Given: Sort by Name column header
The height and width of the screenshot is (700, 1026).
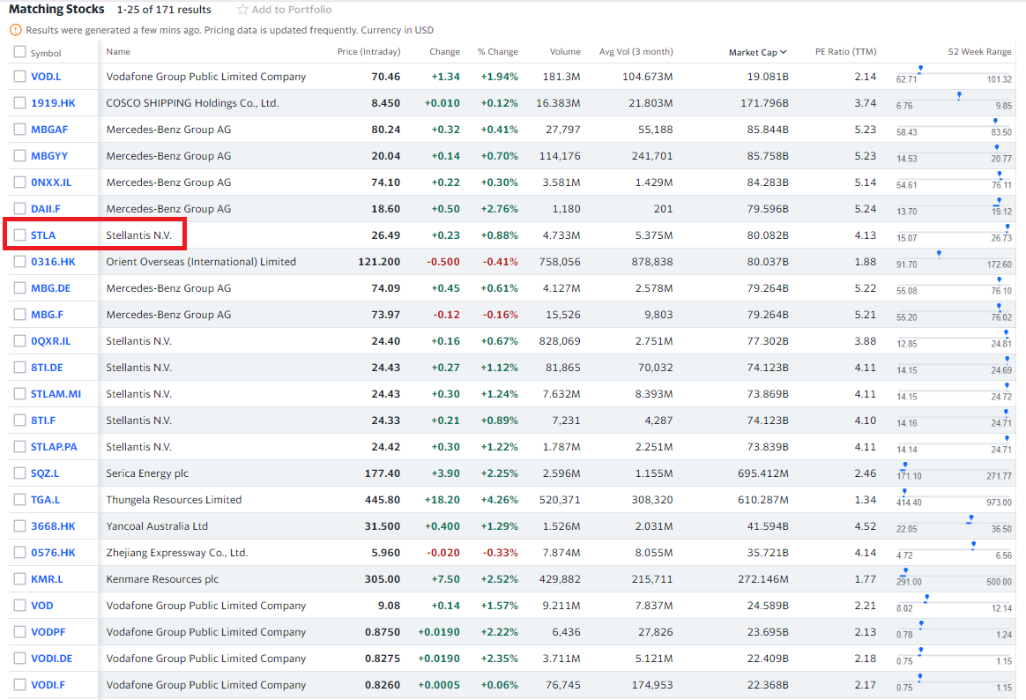Looking at the screenshot, I should click(118, 52).
